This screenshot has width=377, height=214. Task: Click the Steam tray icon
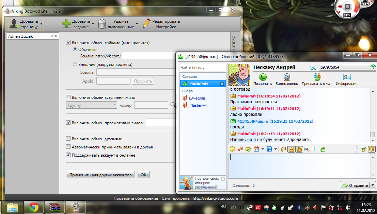[x=250, y=207]
